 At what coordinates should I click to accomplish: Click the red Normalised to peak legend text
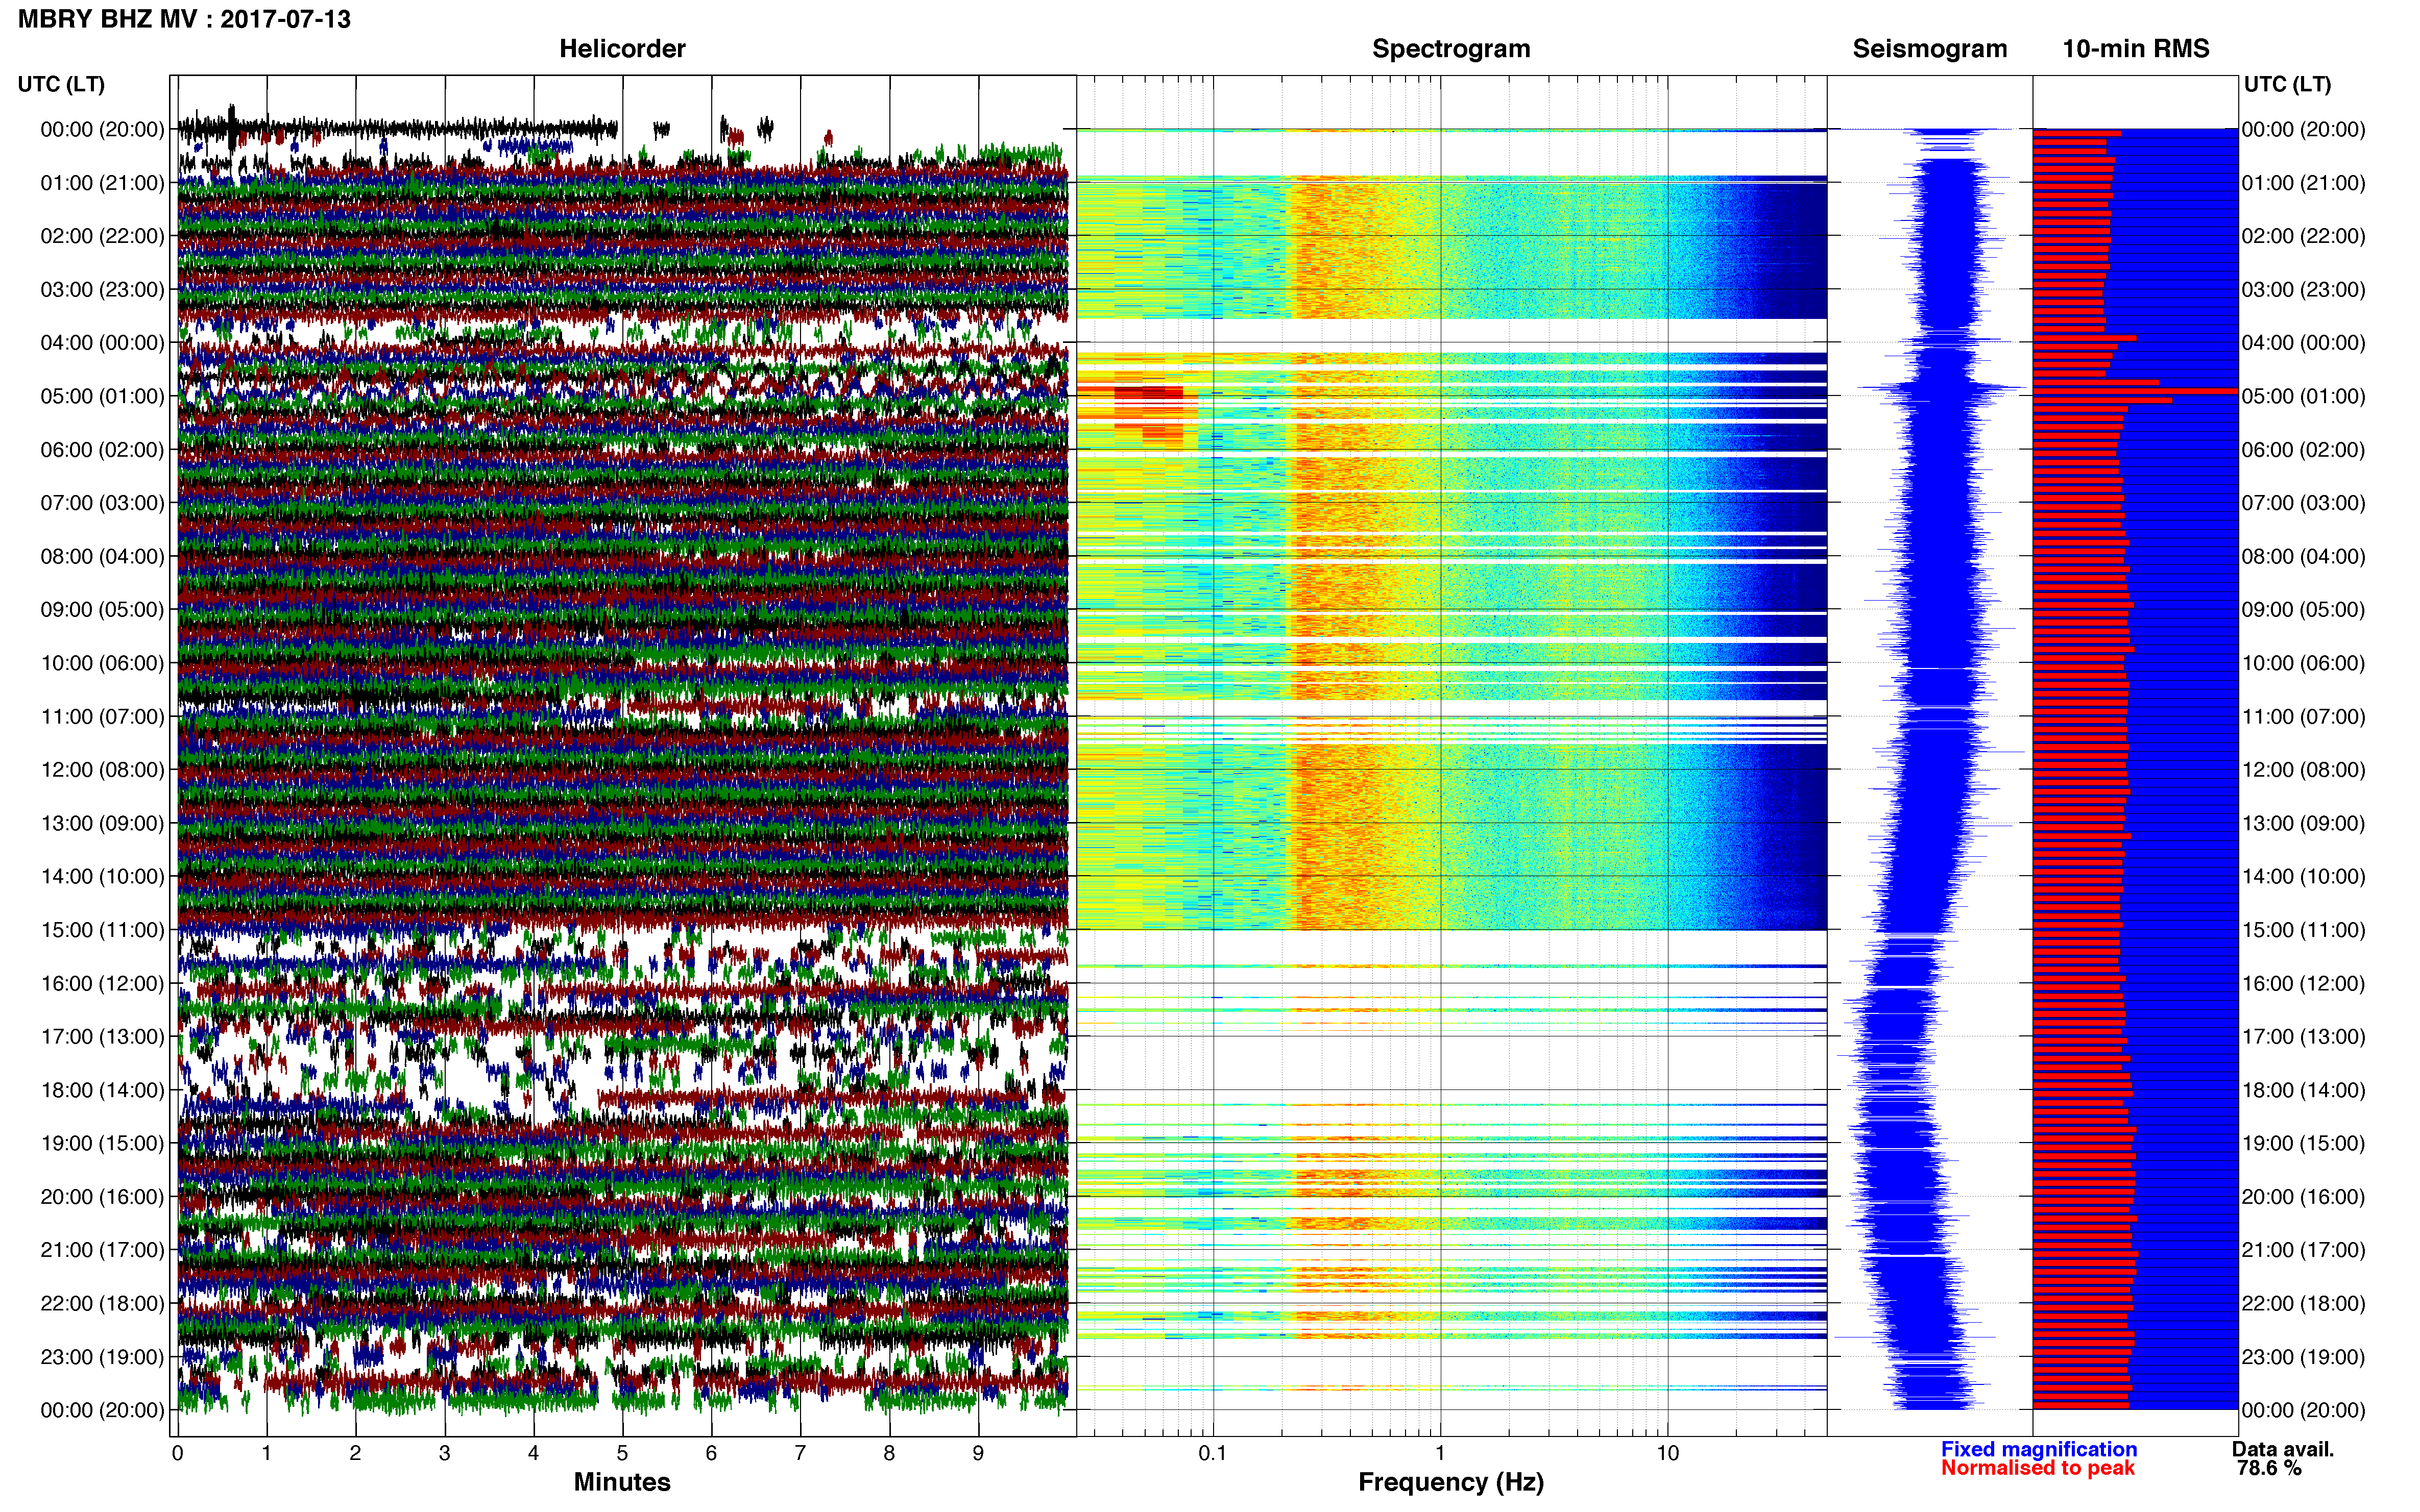click(x=2038, y=1468)
